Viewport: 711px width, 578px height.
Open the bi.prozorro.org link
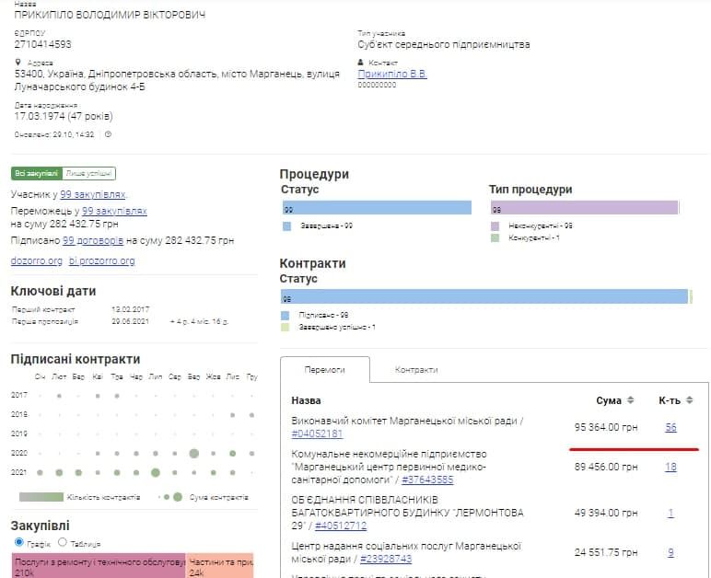tap(101, 261)
